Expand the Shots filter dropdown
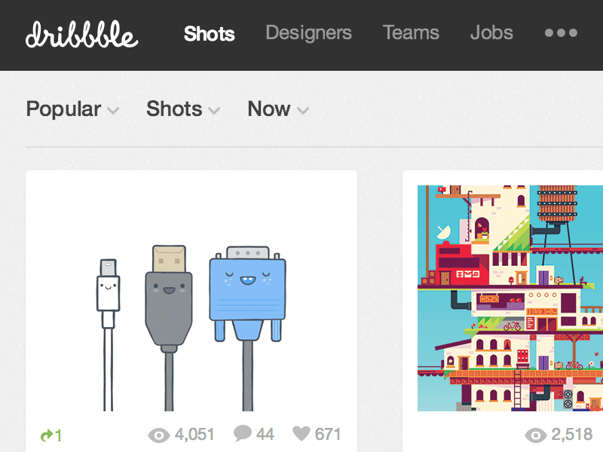This screenshot has width=603, height=452. click(182, 109)
